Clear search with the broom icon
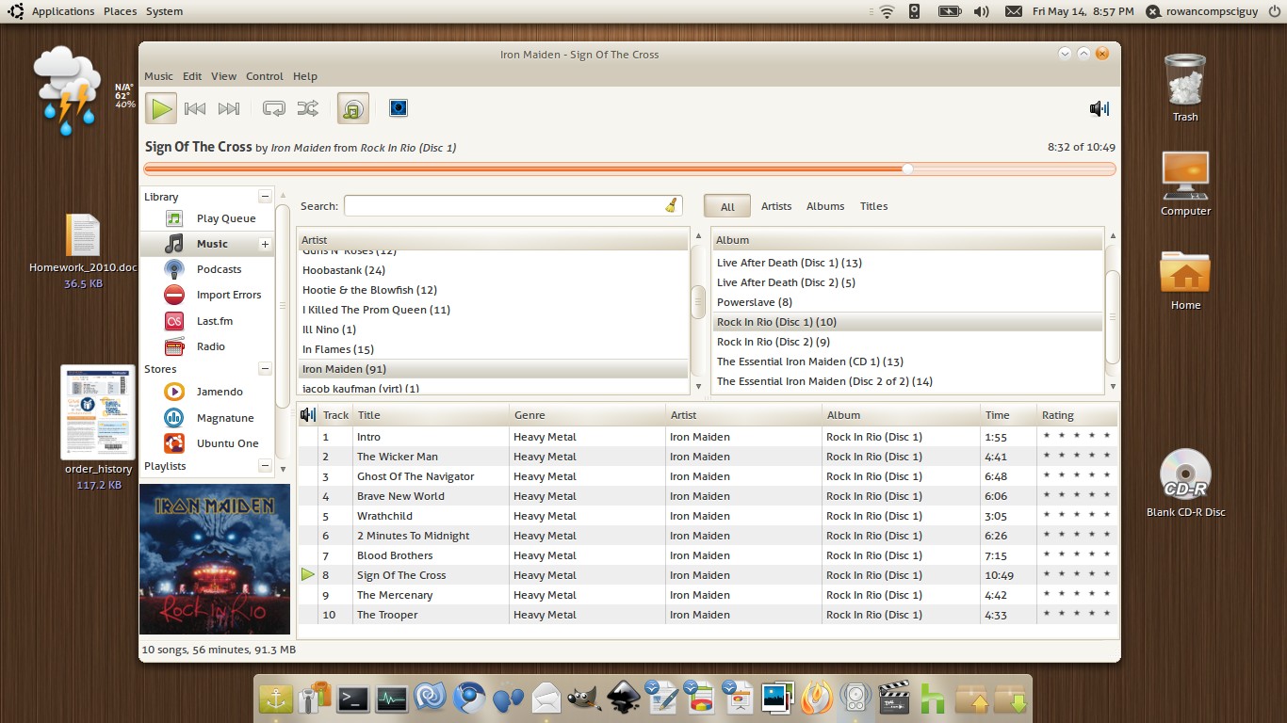Image resolution: width=1287 pixels, height=723 pixels. 671,205
